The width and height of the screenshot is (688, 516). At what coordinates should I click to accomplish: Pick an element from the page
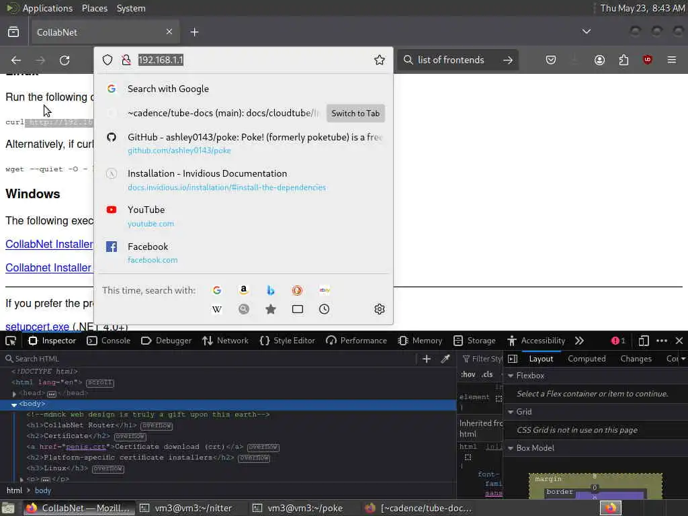11,341
